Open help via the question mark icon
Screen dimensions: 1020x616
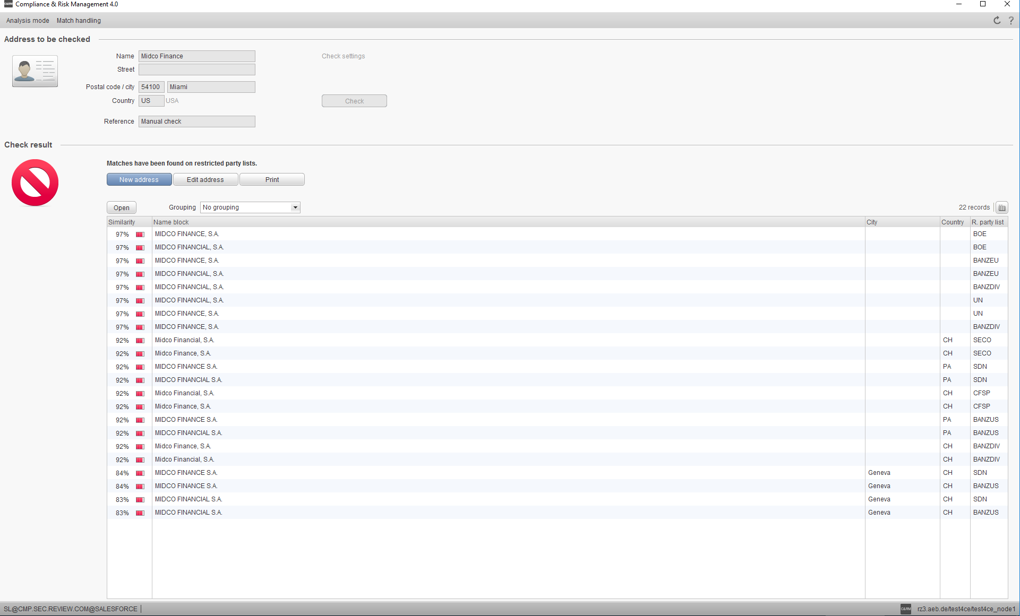[x=1011, y=20]
